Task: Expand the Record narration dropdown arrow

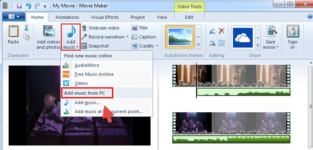Action: [x=127, y=37]
